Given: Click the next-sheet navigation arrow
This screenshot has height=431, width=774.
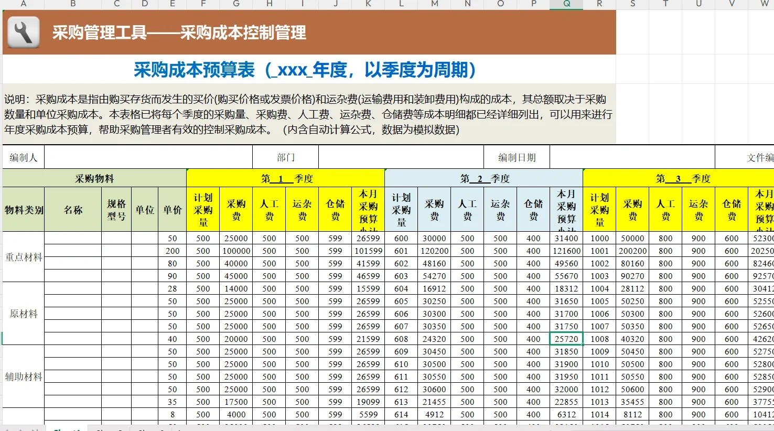Looking at the screenshot, I should [x=21, y=428].
